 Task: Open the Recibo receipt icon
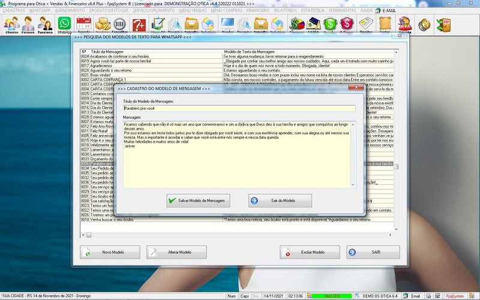(x=366, y=25)
